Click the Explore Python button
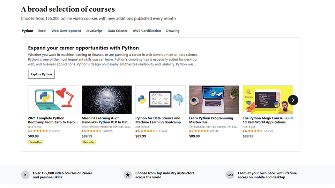The width and height of the screenshot is (335, 188). (x=41, y=74)
